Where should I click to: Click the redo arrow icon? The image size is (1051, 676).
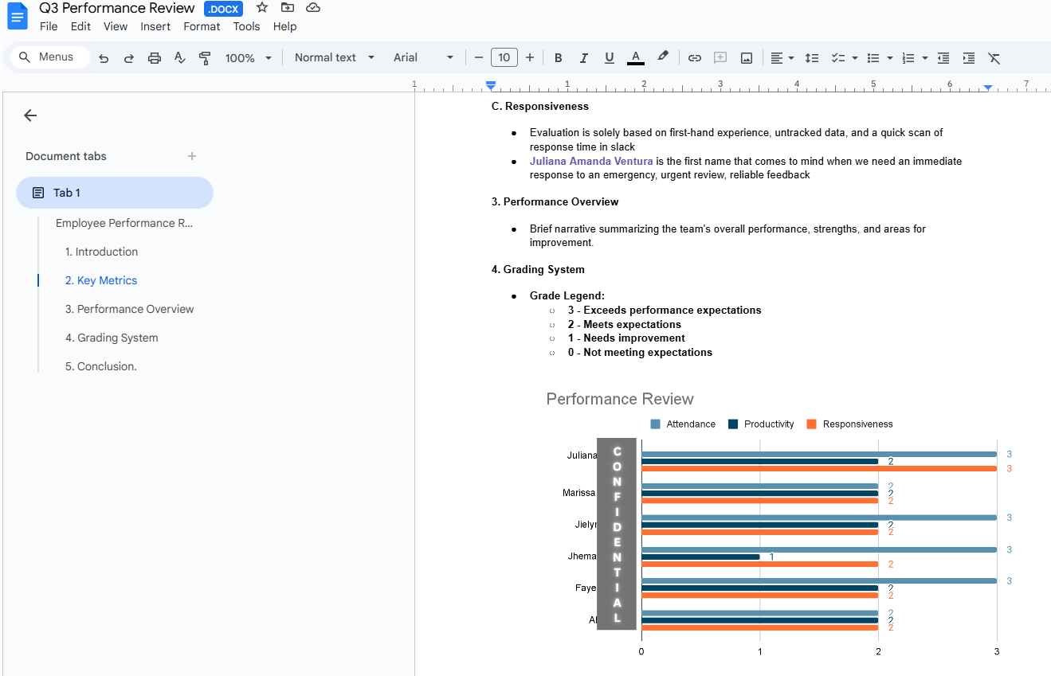click(129, 58)
